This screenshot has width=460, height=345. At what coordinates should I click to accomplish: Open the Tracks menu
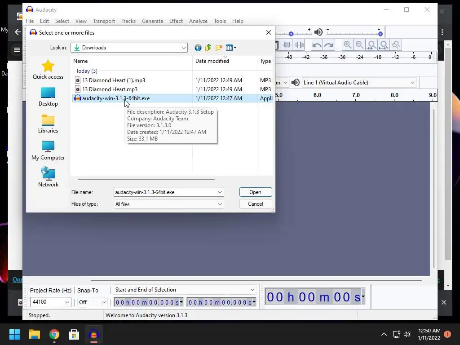pyautogui.click(x=128, y=21)
